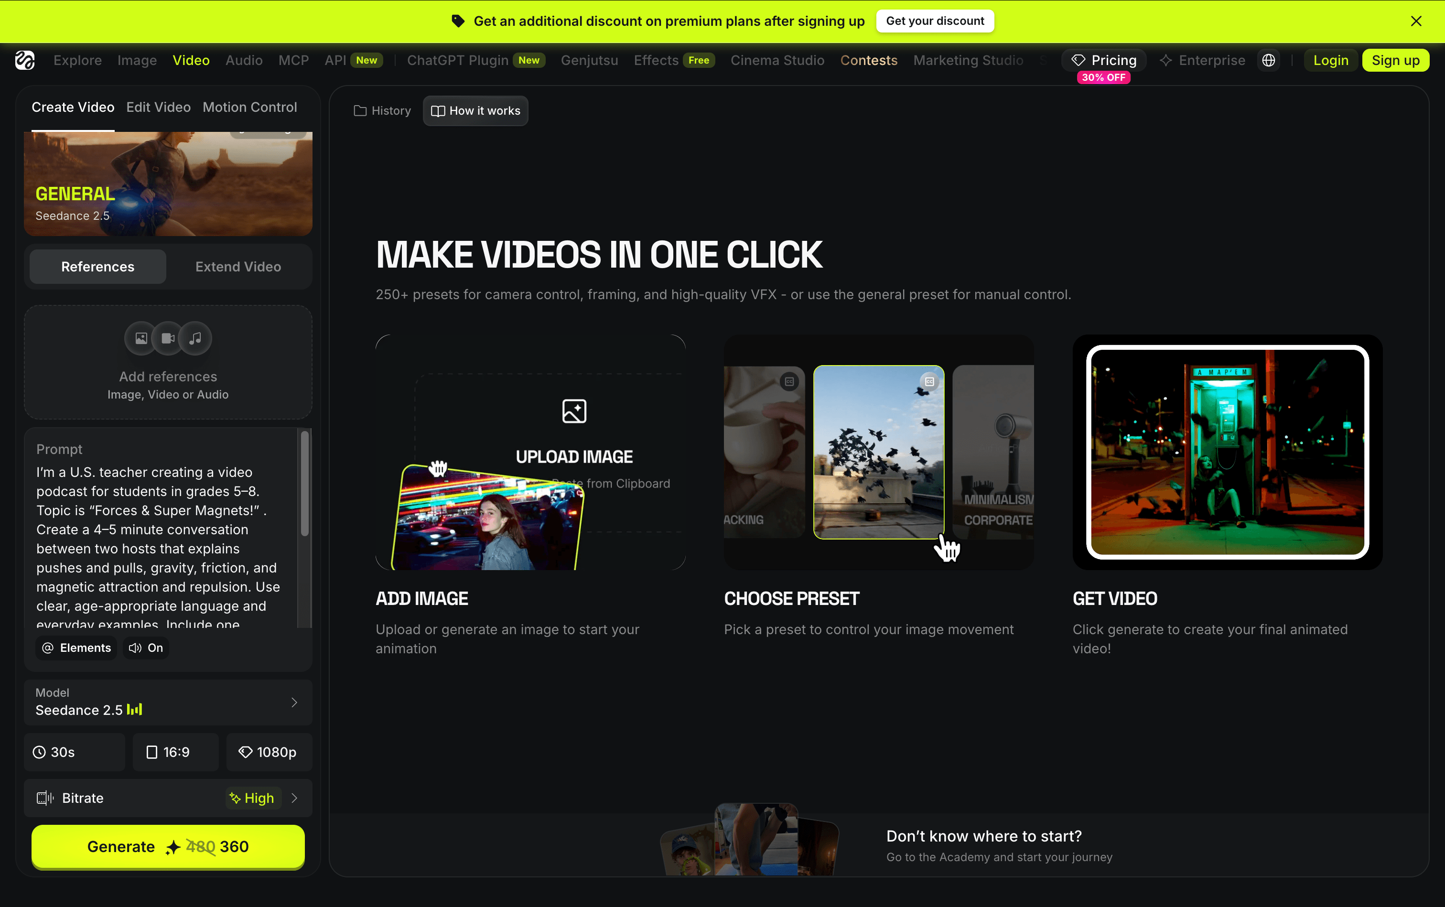Open the Pricing page
The height and width of the screenshot is (907, 1445).
[x=1104, y=60]
